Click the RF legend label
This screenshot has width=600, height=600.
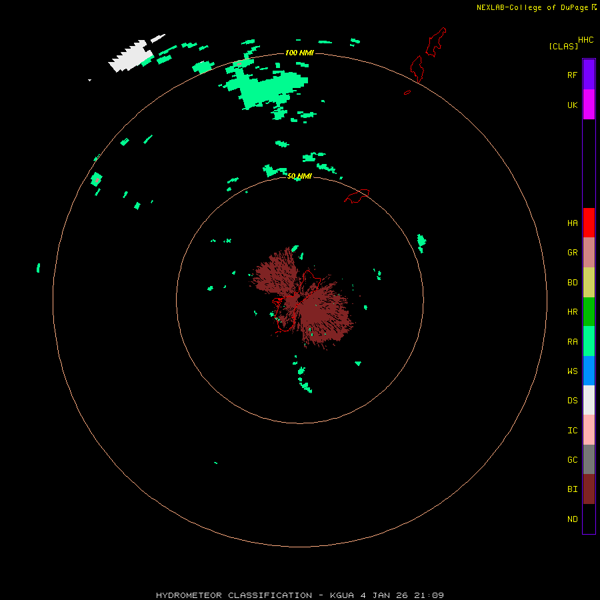572,75
